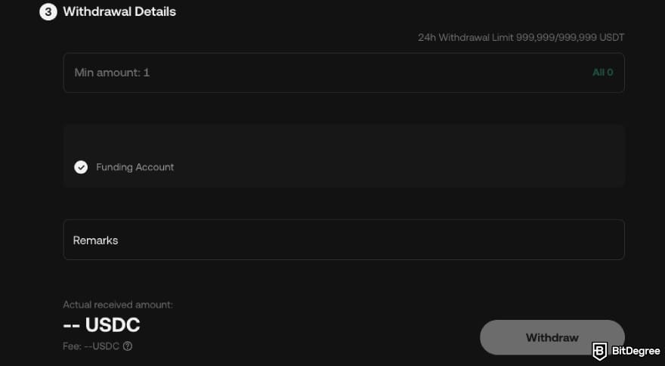Click the green "All" amount link

click(598, 73)
